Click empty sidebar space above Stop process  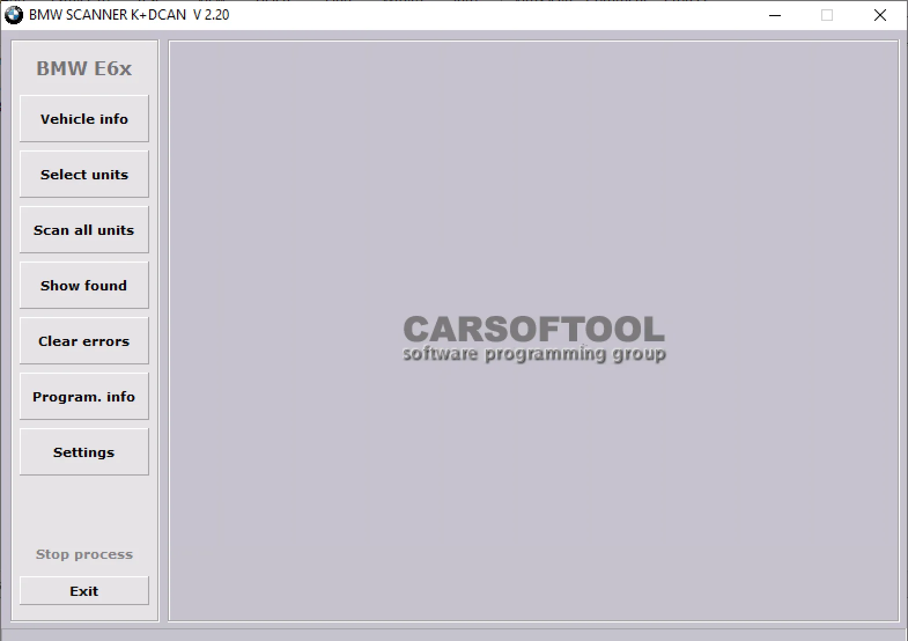coord(84,509)
